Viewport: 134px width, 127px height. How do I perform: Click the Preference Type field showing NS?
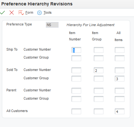[x=52, y=25]
